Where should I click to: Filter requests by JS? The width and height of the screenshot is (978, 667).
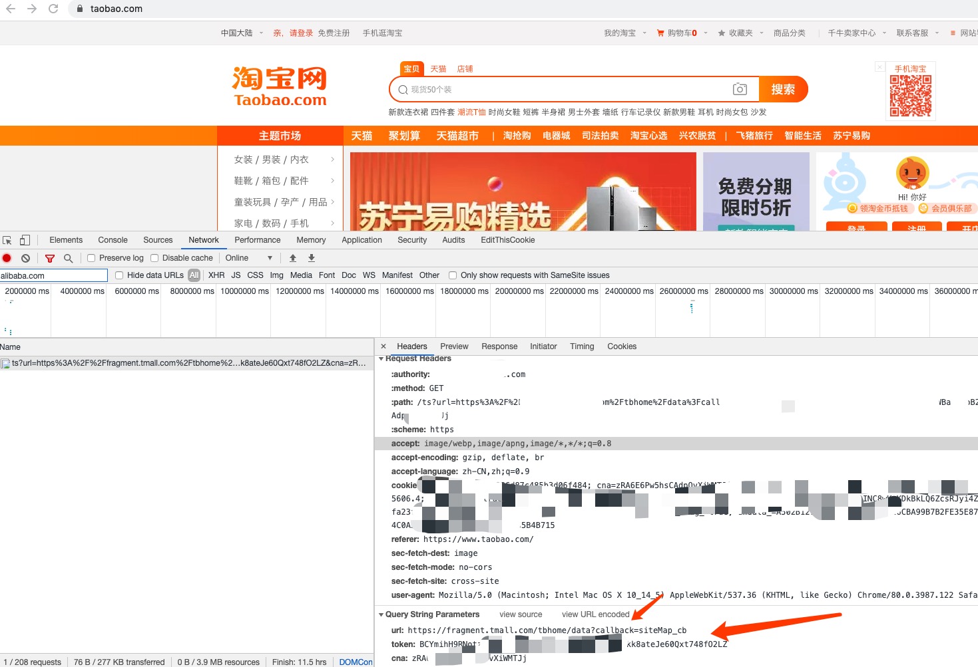(236, 275)
